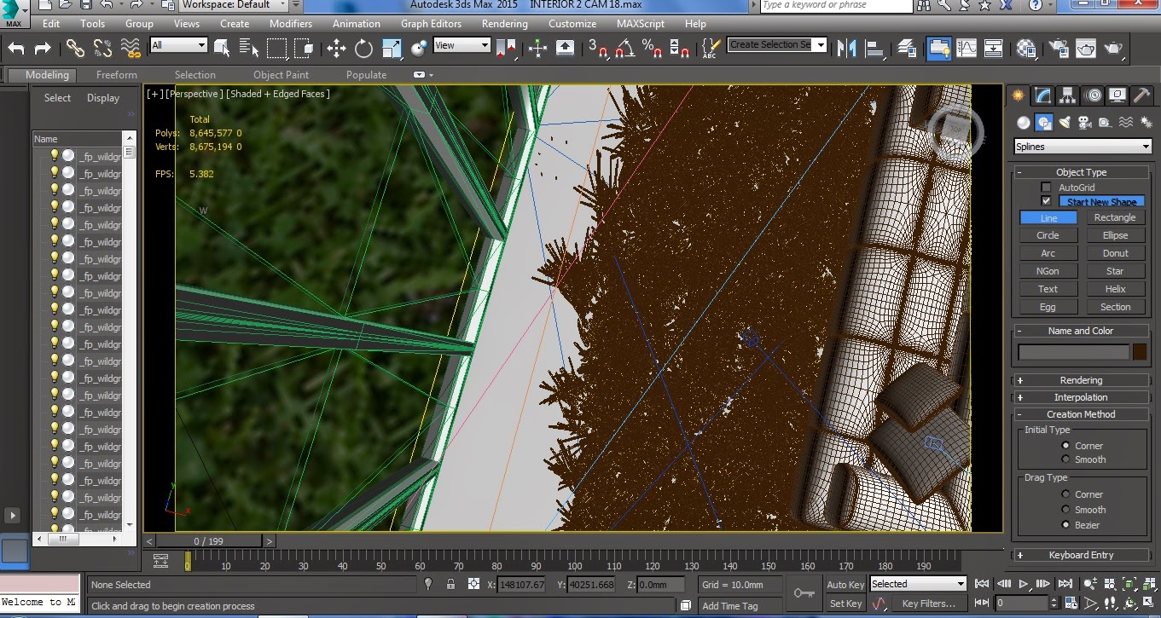Click the Zoom Extents icon
Screen dimensions: 1161x618
(x=1130, y=585)
